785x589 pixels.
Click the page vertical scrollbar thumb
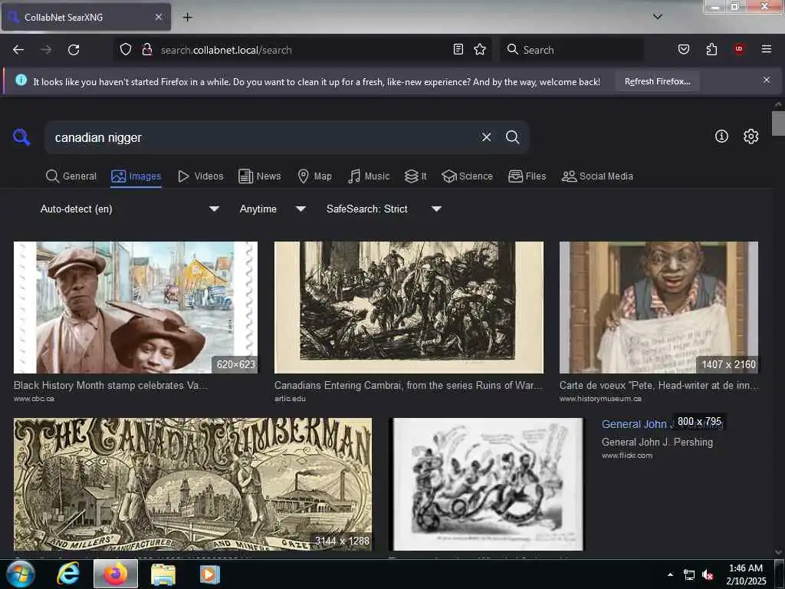(778, 123)
